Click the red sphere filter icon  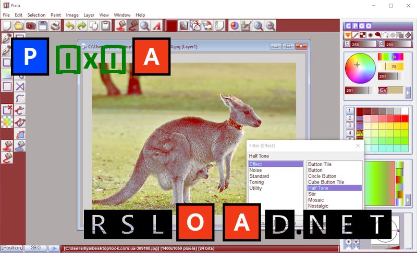234,25
